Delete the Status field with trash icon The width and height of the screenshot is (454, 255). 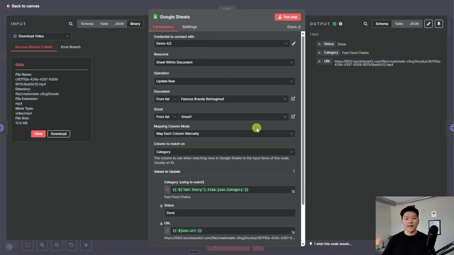click(161, 206)
